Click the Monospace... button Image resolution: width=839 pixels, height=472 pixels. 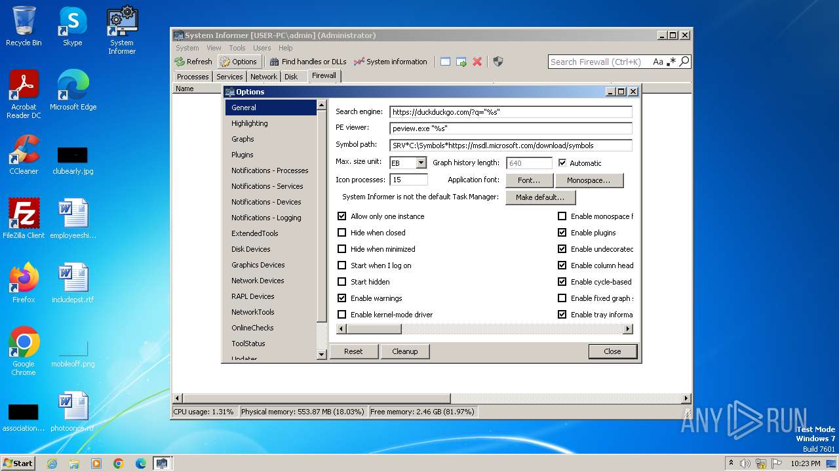click(x=589, y=180)
